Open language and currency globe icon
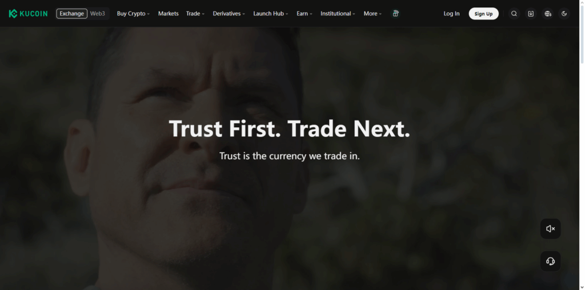 (x=548, y=14)
